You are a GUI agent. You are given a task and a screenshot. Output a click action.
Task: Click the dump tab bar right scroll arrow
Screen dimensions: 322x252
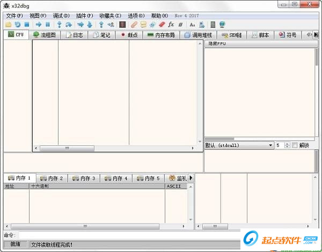[191, 178]
